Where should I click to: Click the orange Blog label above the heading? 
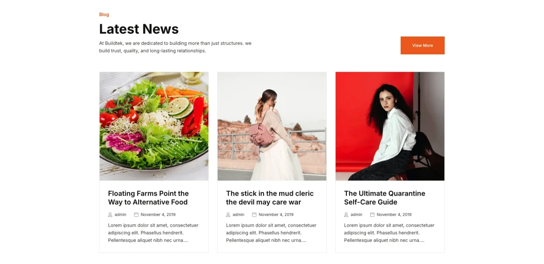tap(104, 14)
